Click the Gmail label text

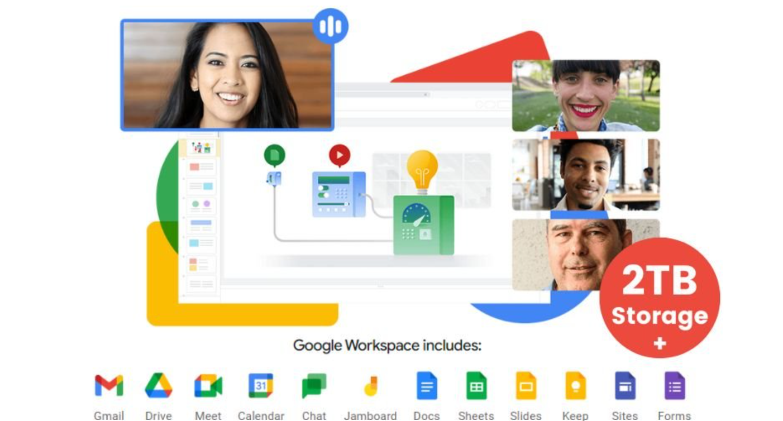[x=109, y=415]
